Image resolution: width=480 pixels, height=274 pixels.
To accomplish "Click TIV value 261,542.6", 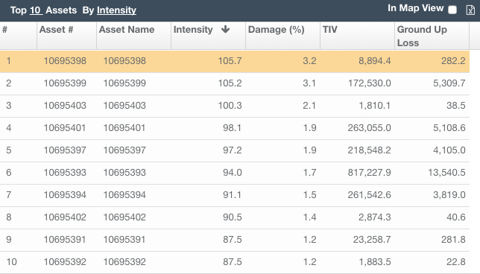I will (x=369, y=195).
